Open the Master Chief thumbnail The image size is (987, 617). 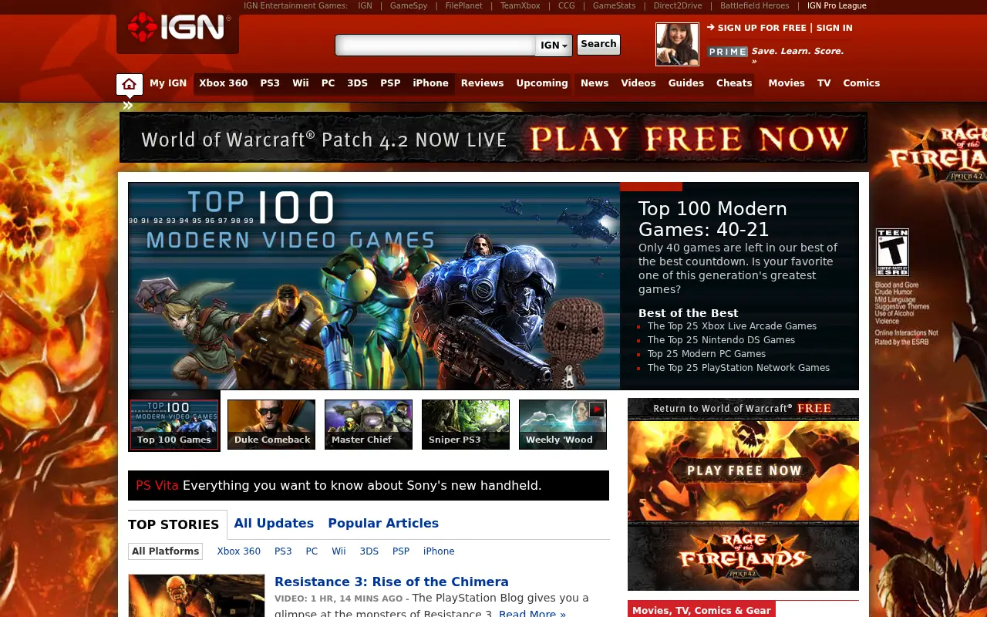pos(369,424)
